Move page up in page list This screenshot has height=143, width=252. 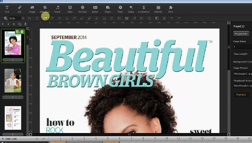tap(3, 24)
